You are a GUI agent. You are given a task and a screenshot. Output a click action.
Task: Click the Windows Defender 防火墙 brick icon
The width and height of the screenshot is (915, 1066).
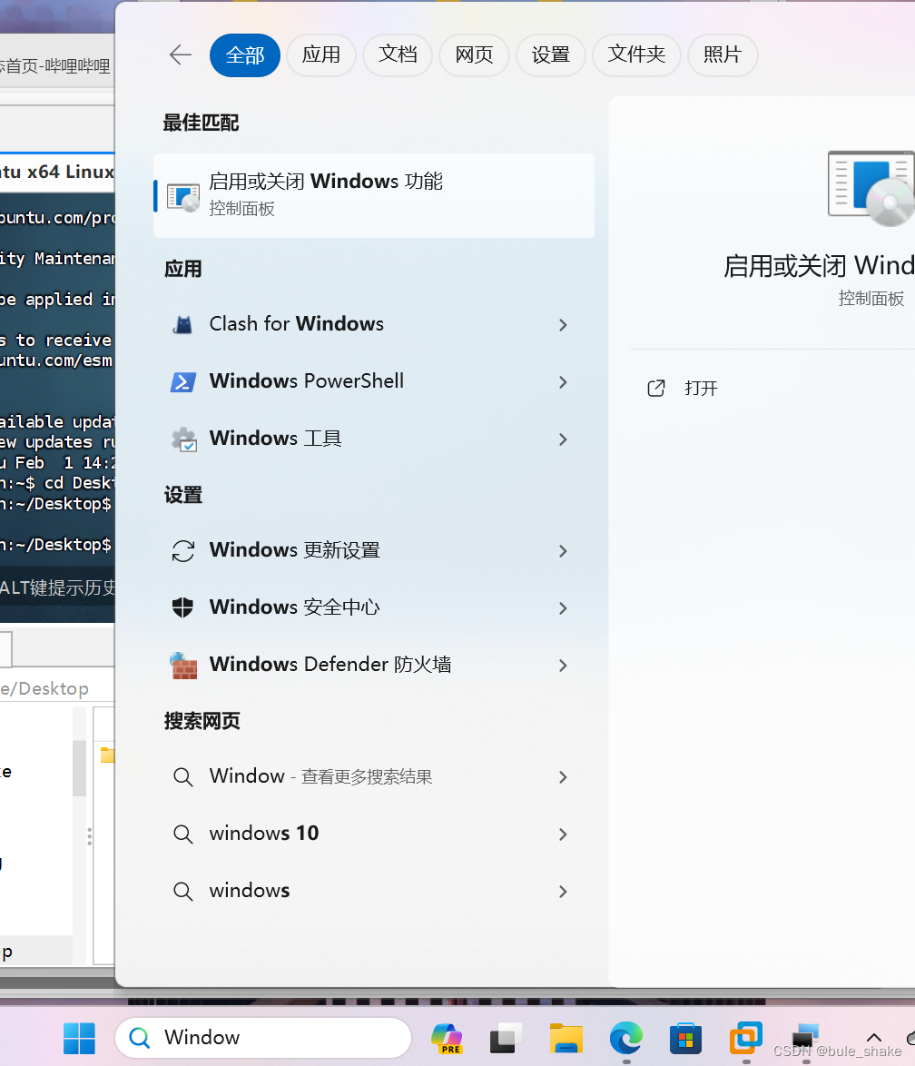tap(182, 665)
